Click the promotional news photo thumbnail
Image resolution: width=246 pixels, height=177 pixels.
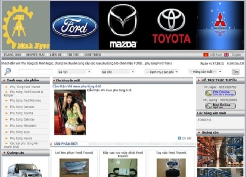tap(70, 112)
